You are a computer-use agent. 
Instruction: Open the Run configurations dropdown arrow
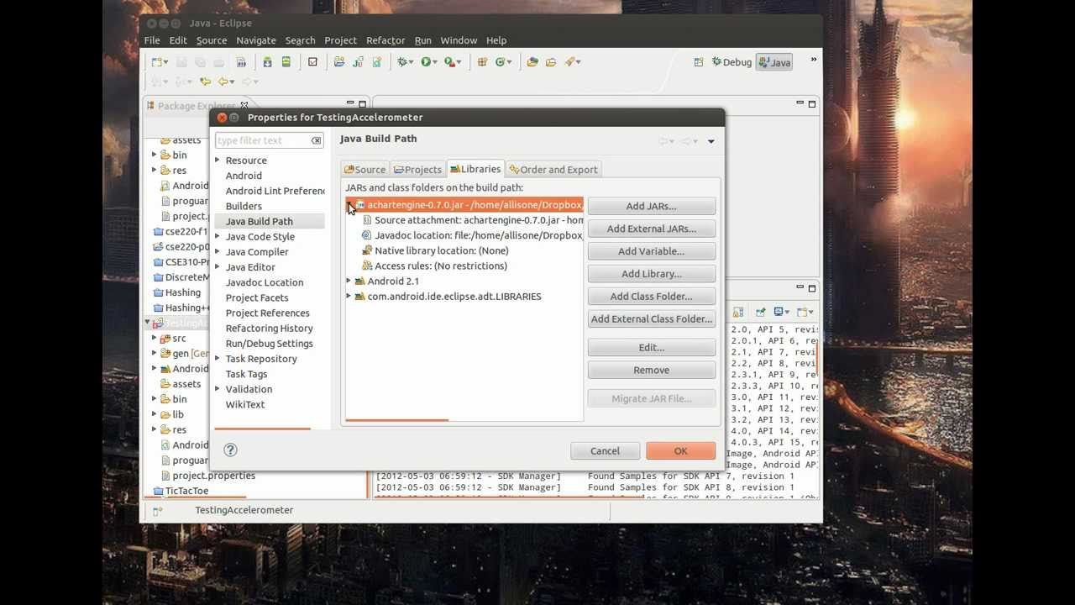(x=435, y=62)
